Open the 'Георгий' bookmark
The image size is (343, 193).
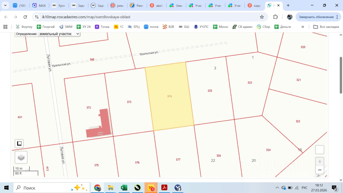pos(46,27)
